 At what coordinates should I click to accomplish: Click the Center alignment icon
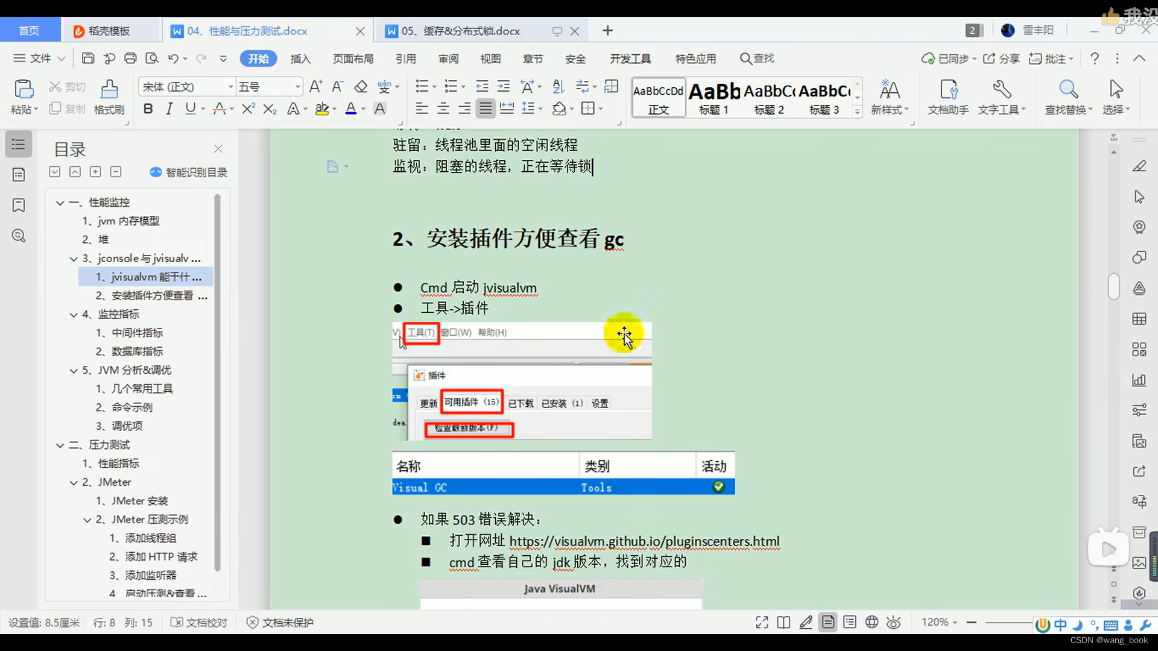[443, 109]
